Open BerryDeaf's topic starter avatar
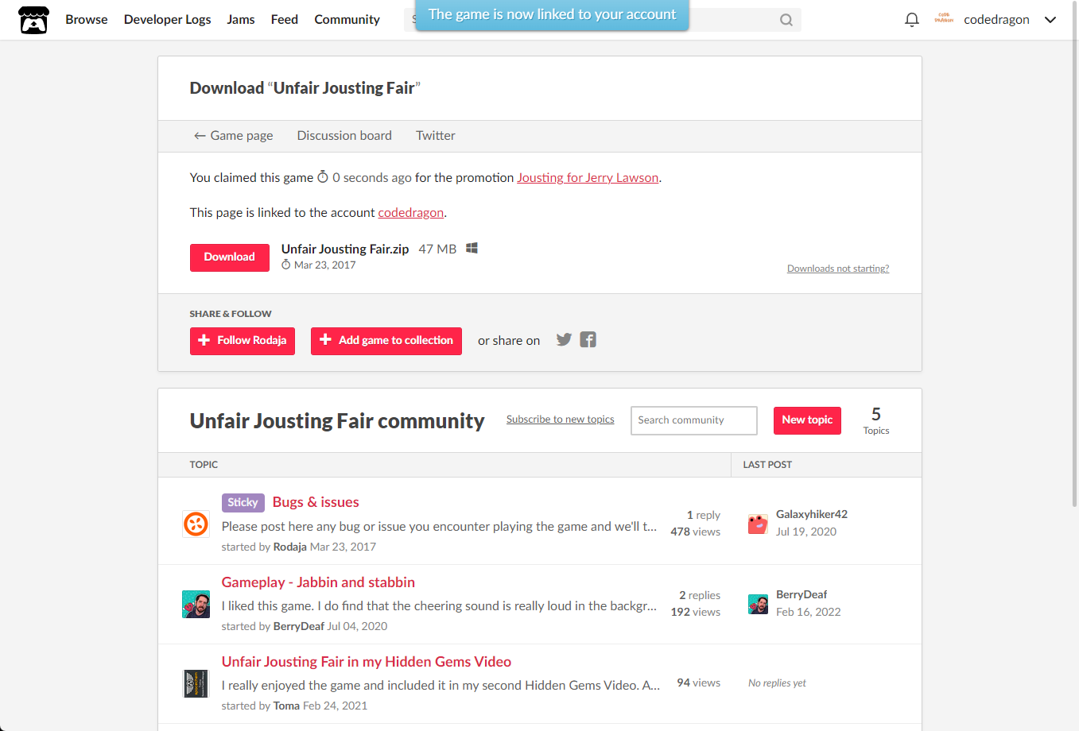This screenshot has width=1079, height=731. [x=196, y=604]
